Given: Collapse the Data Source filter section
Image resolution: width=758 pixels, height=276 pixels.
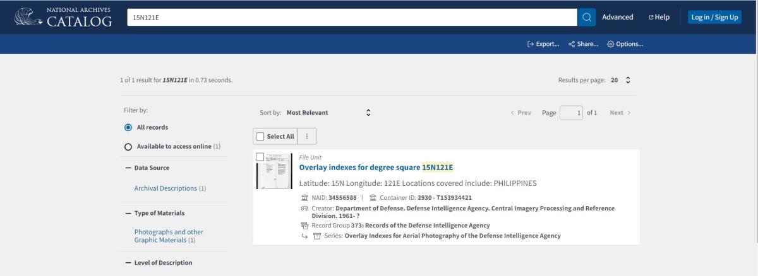Looking at the screenshot, I should click(128, 168).
